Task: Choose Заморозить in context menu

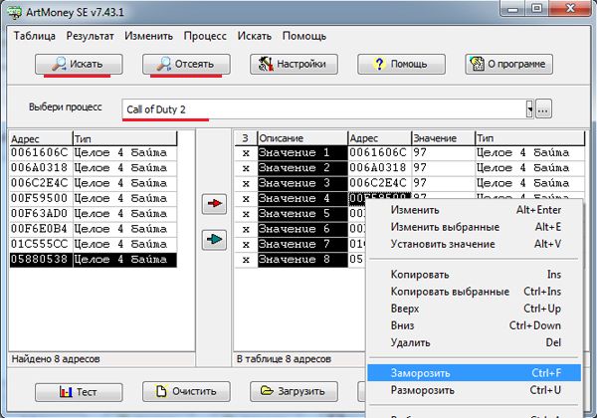Action: pos(474,373)
